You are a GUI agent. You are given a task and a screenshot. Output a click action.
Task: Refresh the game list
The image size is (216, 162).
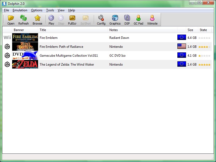point(23,20)
